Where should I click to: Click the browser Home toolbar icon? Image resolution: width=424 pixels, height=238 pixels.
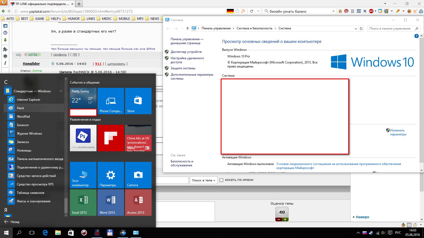(340, 11)
